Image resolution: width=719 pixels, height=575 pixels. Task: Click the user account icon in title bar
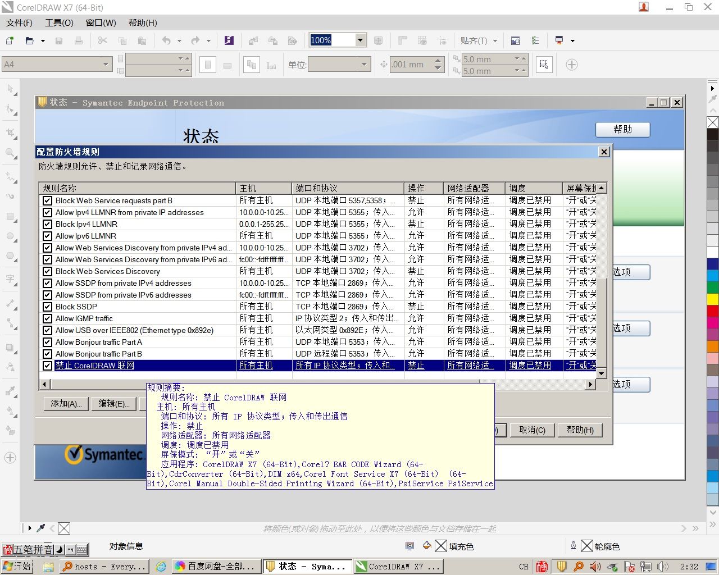click(x=644, y=7)
